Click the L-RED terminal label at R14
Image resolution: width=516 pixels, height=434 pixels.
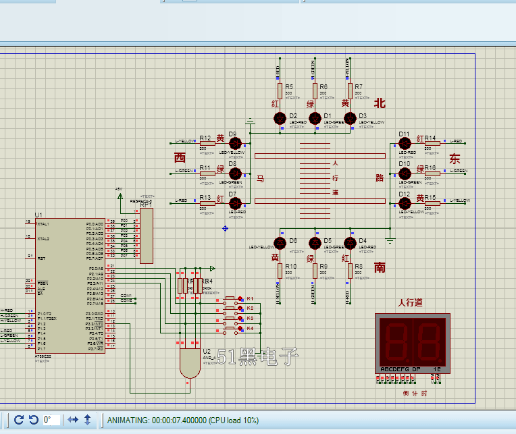point(456,140)
